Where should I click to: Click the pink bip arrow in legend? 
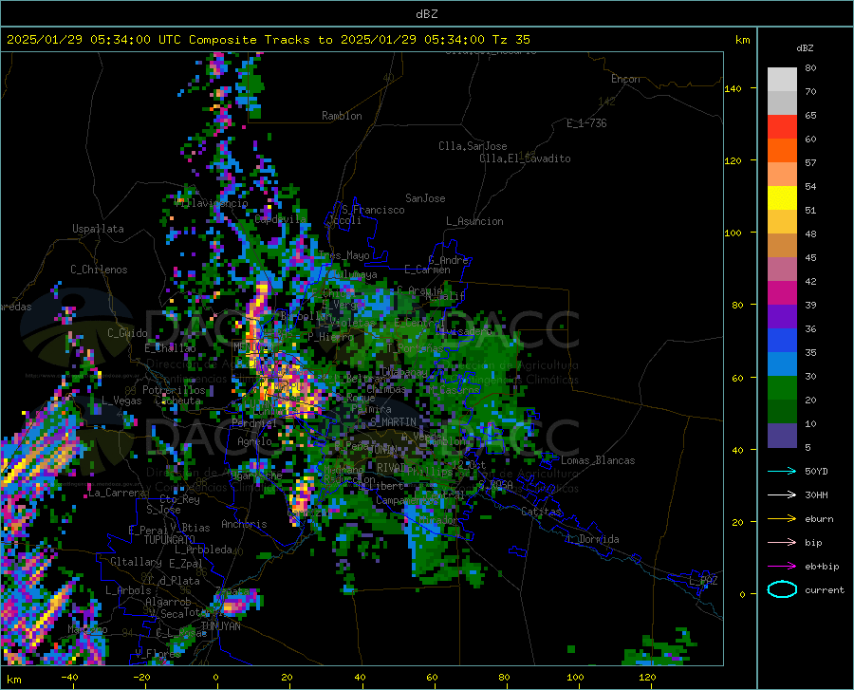[x=782, y=543]
